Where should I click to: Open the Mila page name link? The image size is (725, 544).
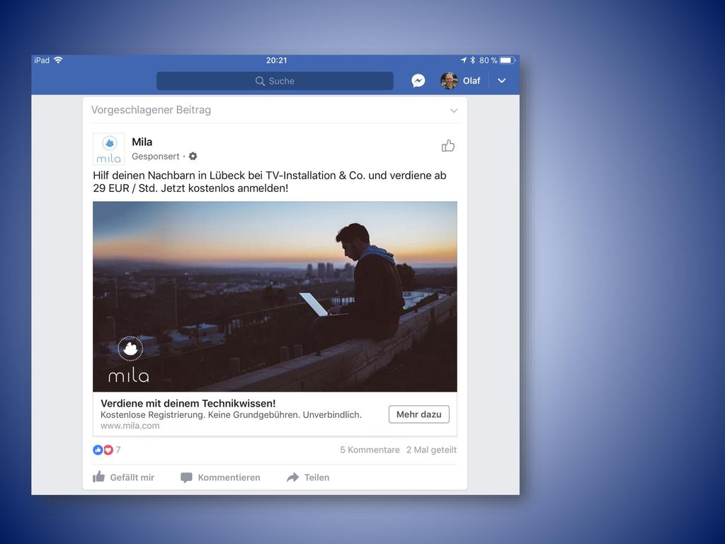tap(142, 142)
